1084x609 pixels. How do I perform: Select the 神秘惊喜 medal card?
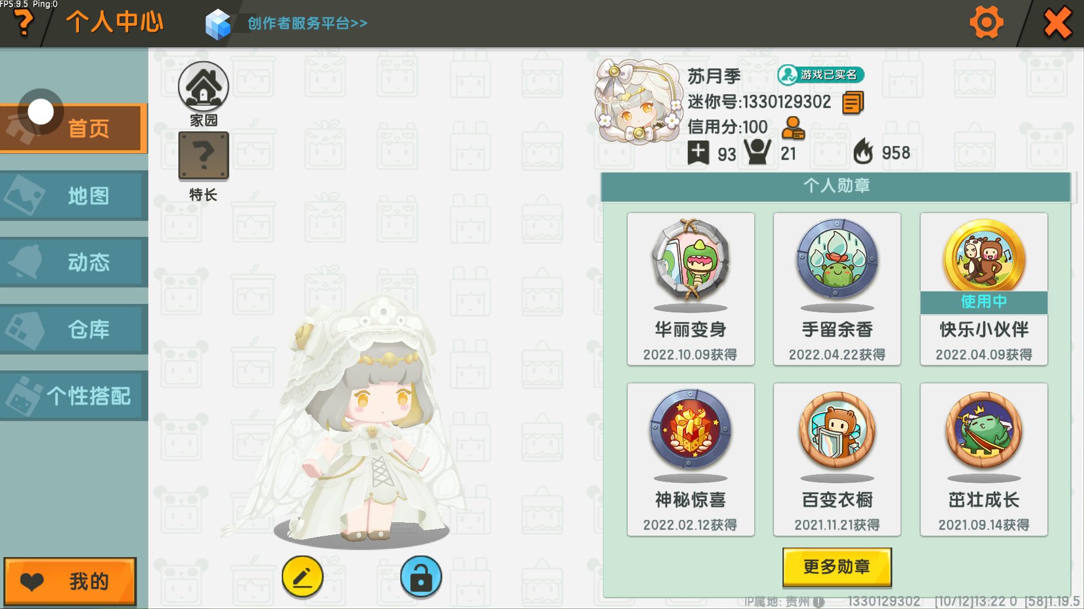(690, 460)
